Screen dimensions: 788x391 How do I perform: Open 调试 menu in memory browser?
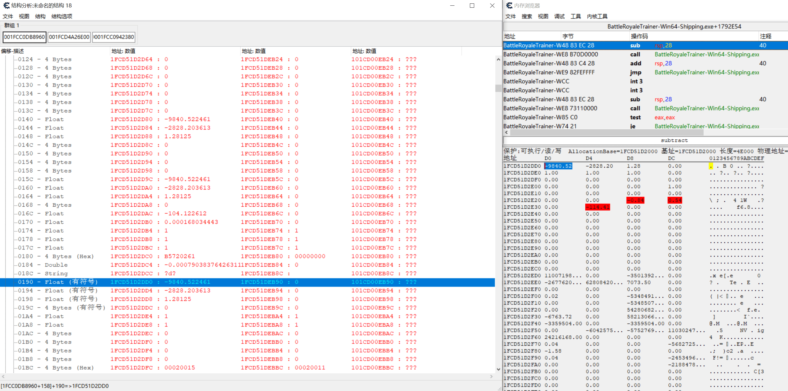coord(559,16)
